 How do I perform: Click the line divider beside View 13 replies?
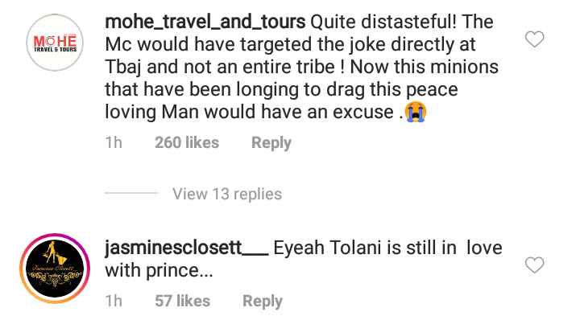131,193
